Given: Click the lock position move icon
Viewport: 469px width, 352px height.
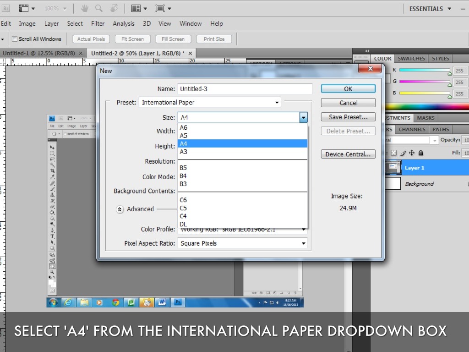Looking at the screenshot, I should (411, 153).
